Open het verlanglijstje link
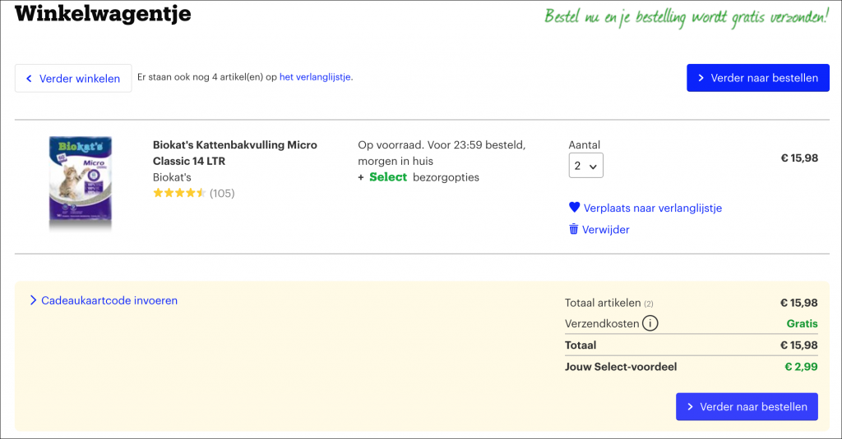Screen dimensions: 842x439 (316, 77)
